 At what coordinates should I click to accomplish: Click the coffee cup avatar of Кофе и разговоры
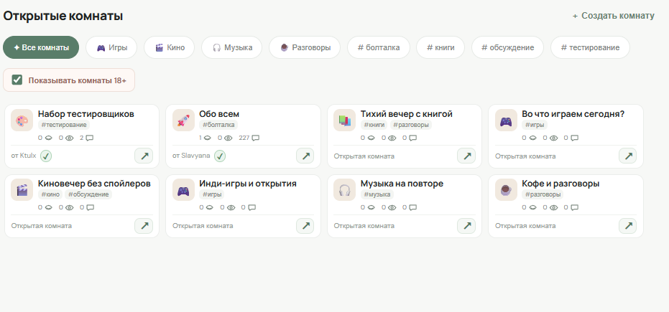pyautogui.click(x=506, y=190)
